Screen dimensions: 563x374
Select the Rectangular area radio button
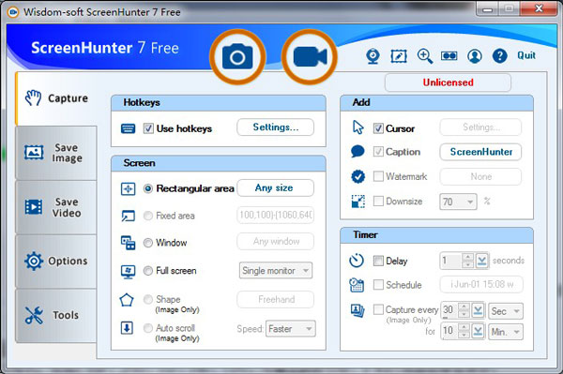click(x=148, y=188)
